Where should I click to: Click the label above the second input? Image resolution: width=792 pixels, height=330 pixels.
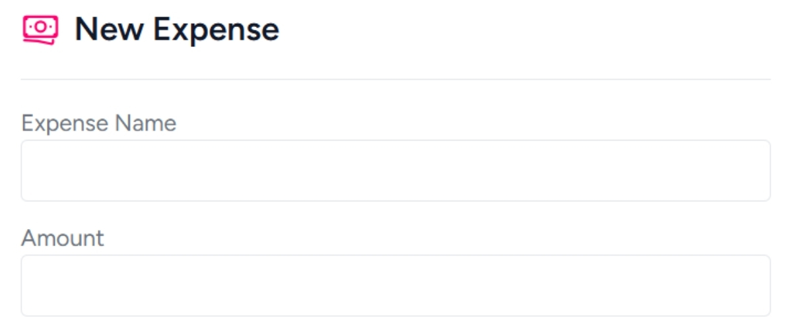63,238
